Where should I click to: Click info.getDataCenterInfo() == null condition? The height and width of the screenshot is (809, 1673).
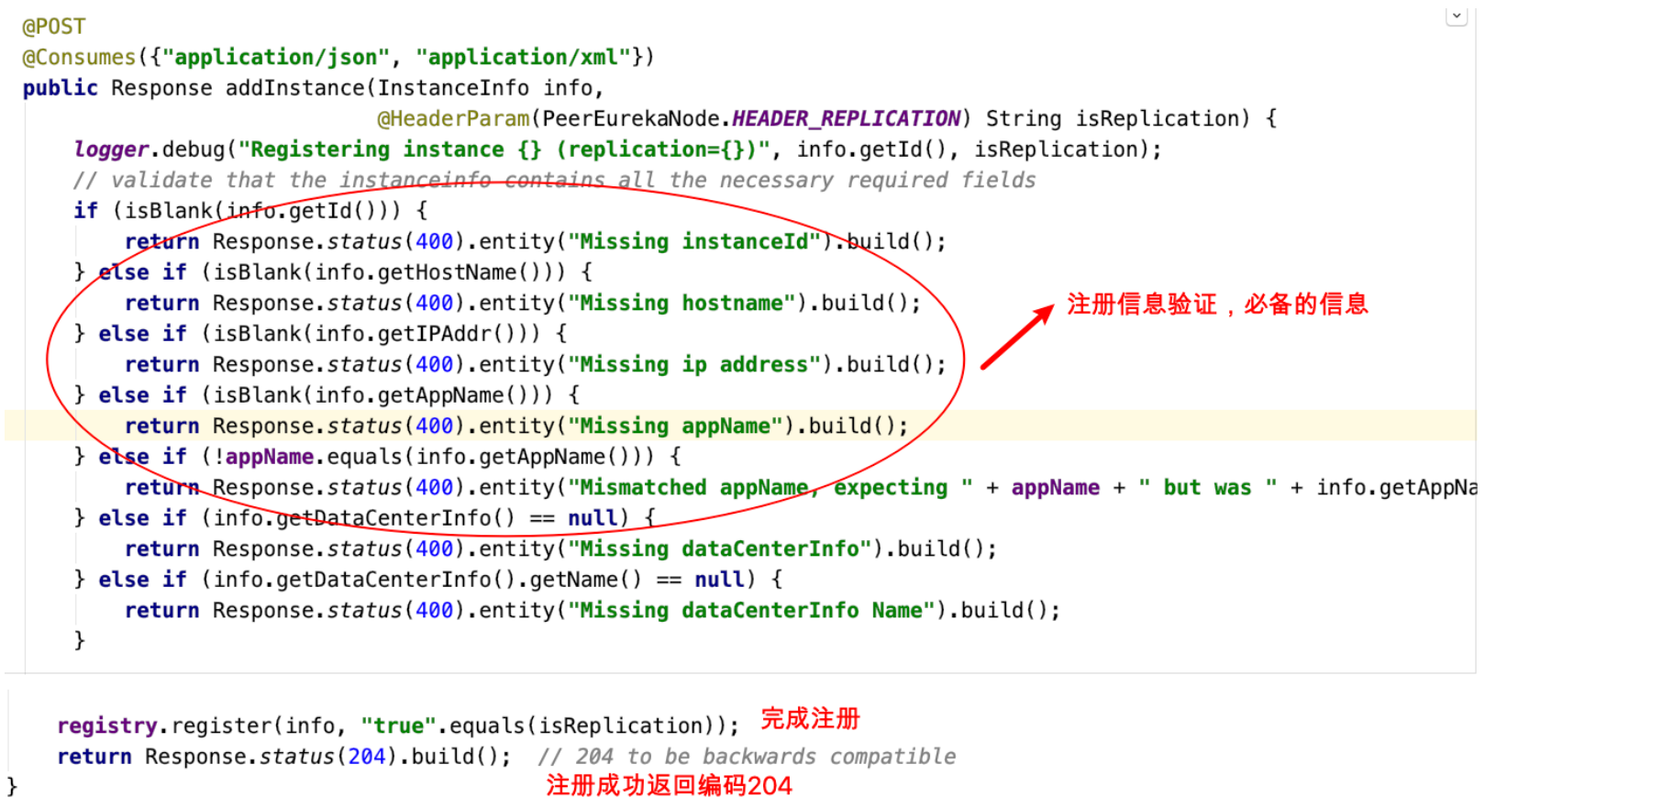pyautogui.click(x=415, y=518)
